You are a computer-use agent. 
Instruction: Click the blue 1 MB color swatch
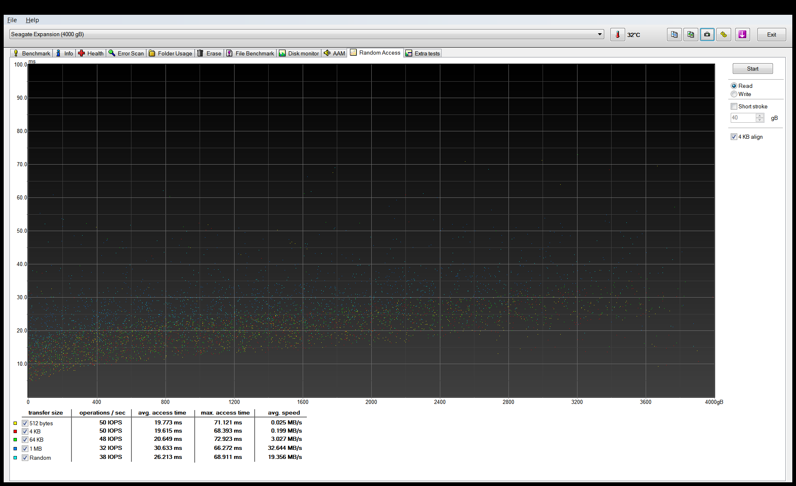tap(15, 449)
